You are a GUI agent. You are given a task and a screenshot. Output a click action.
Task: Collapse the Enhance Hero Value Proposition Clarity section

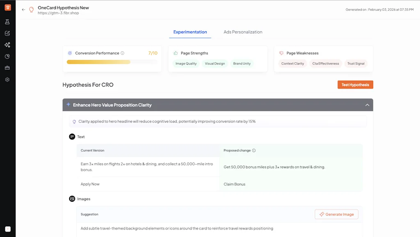click(367, 105)
